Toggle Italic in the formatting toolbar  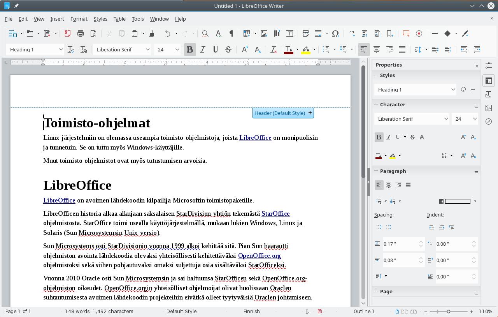click(202, 49)
